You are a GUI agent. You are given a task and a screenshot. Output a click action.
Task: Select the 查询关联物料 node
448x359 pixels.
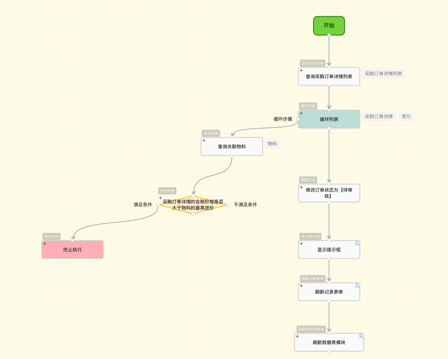232,147
